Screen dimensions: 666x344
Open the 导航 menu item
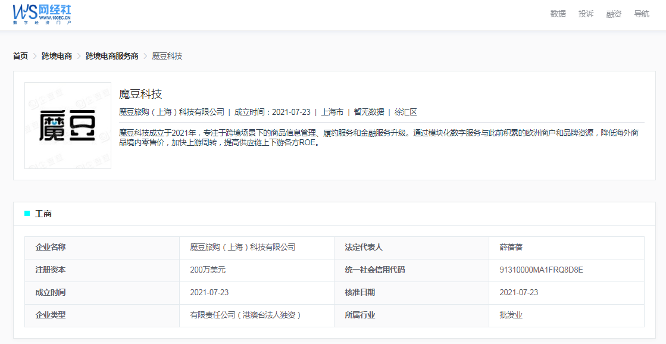tap(642, 14)
